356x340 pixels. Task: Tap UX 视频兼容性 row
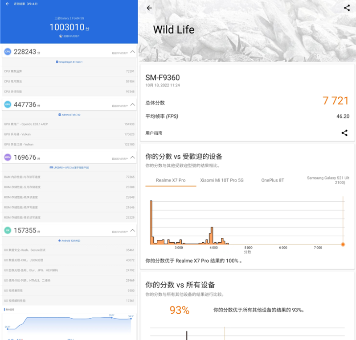coord(69,290)
